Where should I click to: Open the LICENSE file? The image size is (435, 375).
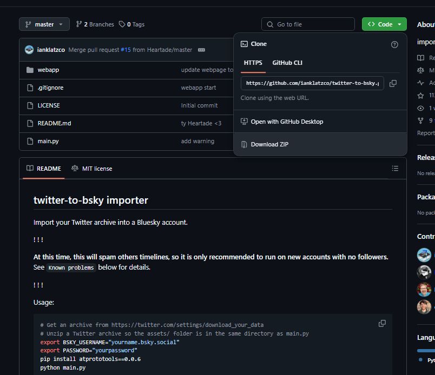[49, 105]
